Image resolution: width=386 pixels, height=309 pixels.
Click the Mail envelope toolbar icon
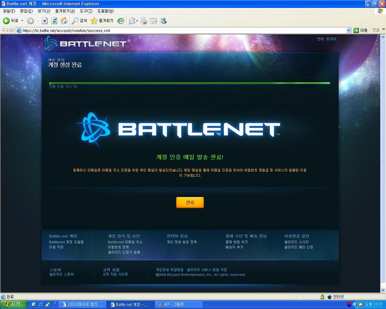pos(132,21)
